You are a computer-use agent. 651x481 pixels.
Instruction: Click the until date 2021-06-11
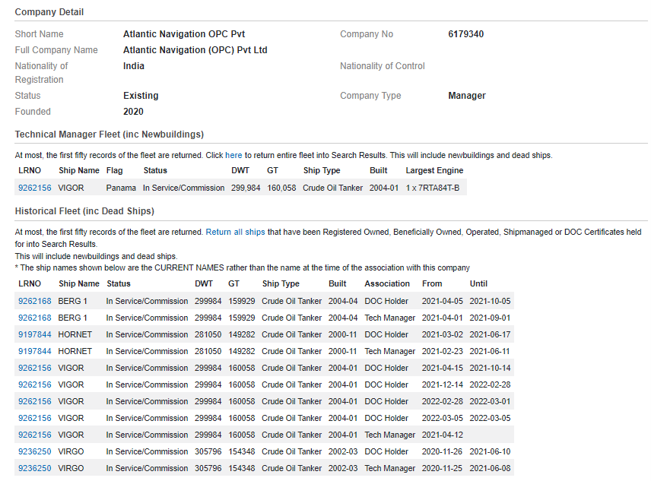tap(490, 351)
